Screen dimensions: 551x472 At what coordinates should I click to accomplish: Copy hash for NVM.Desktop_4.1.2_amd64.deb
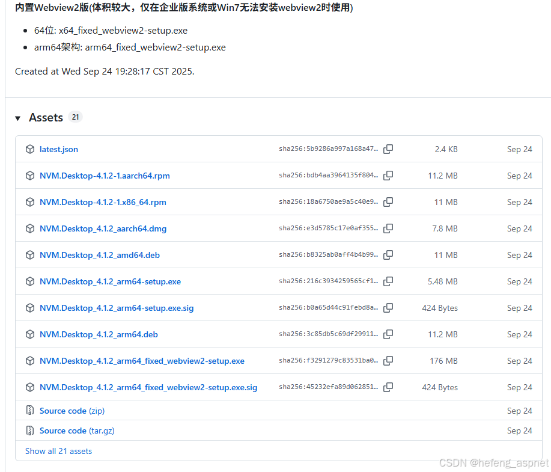click(388, 255)
